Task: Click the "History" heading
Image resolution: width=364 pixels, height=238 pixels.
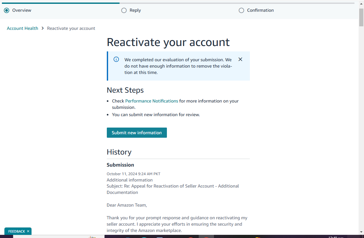Action: pos(119,152)
